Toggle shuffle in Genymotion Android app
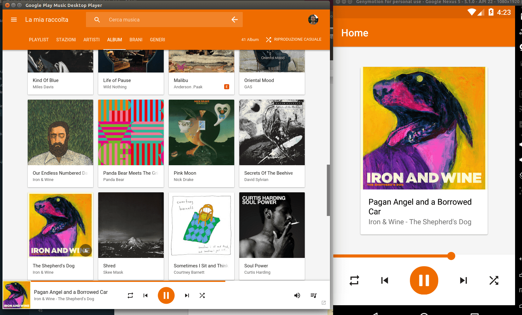The image size is (522, 315). pyautogui.click(x=494, y=280)
